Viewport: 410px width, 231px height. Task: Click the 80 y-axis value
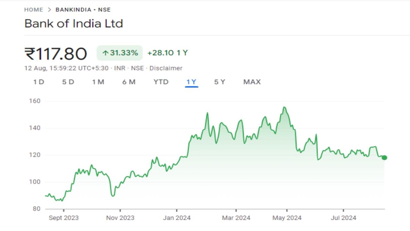36,209
